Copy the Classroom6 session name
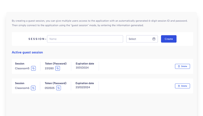This screenshot has width=203, height=116. (x=33, y=88)
